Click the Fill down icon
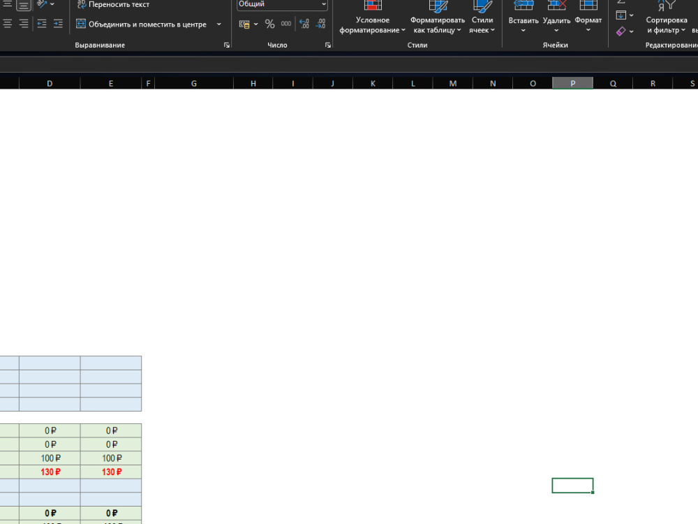698x524 pixels. (621, 15)
